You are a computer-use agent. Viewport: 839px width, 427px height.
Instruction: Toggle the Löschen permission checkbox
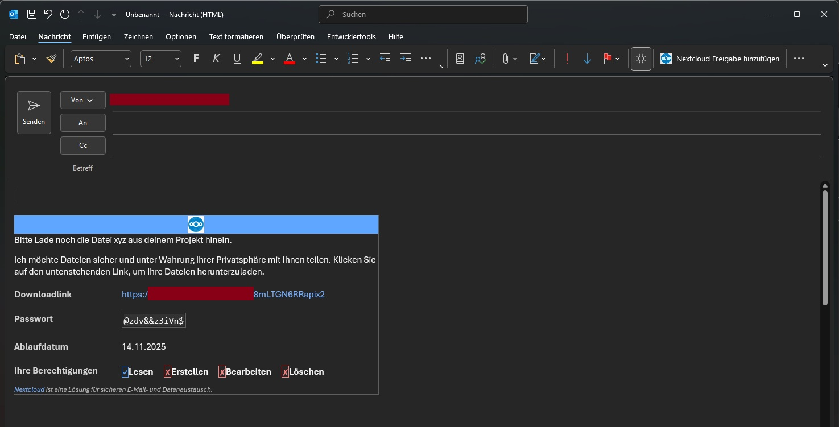click(x=285, y=372)
